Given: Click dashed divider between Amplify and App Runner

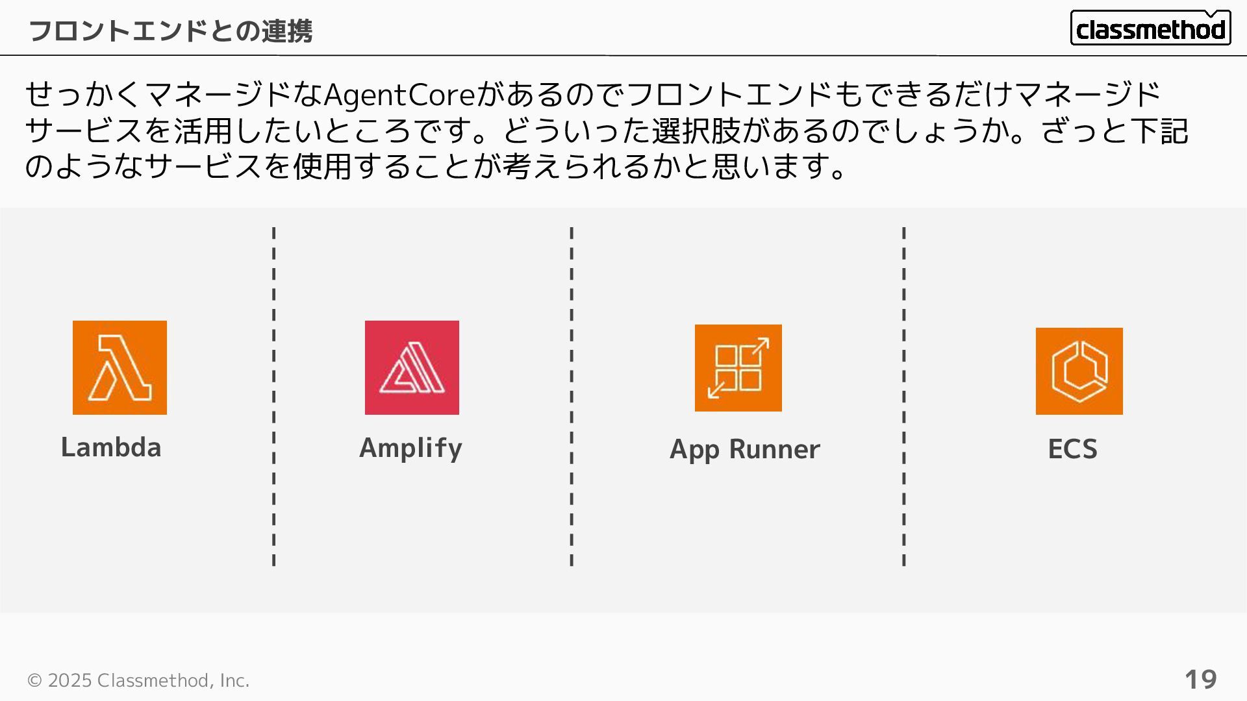Looking at the screenshot, I should pyautogui.click(x=572, y=397).
